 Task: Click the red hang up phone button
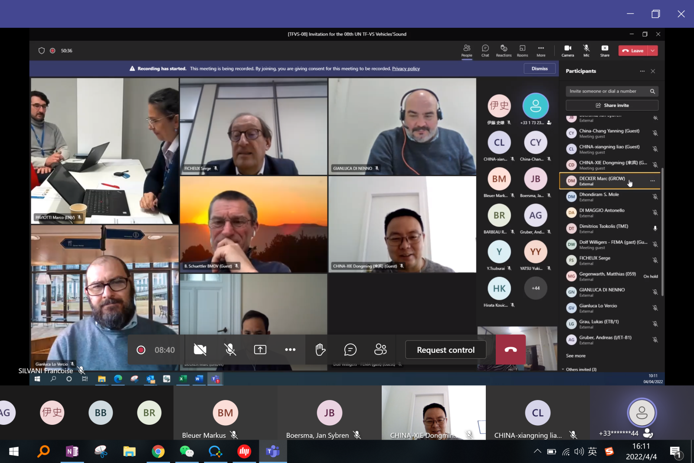pyautogui.click(x=511, y=350)
